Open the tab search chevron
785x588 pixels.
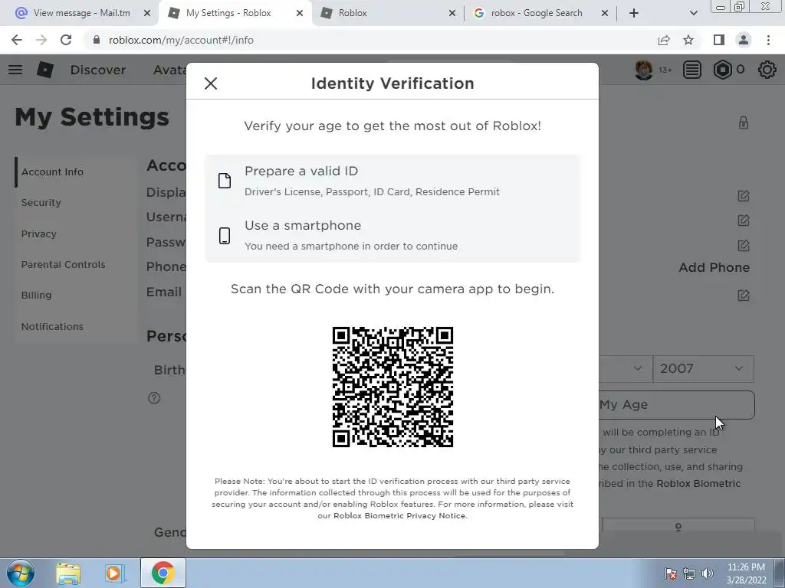pos(693,13)
